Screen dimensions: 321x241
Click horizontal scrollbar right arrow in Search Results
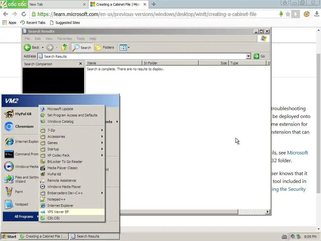pyautogui.click(x=268, y=212)
